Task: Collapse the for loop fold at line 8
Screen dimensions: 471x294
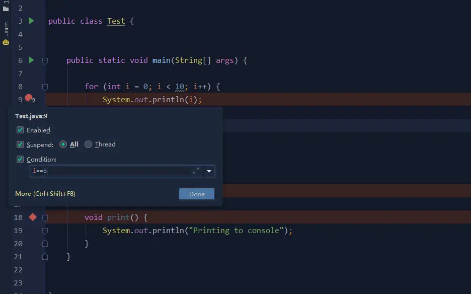Action: tap(45, 87)
